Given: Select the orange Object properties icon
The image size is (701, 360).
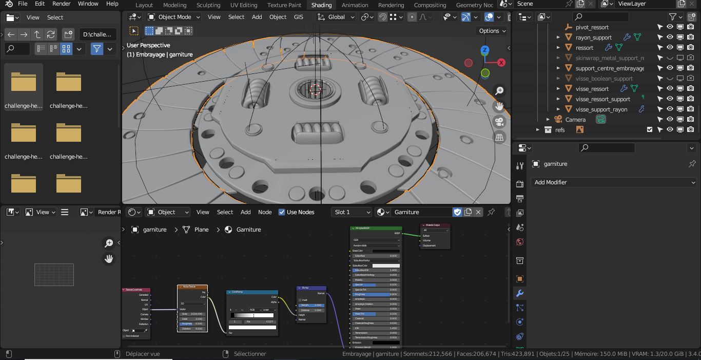Looking at the screenshot, I should tap(519, 279).
